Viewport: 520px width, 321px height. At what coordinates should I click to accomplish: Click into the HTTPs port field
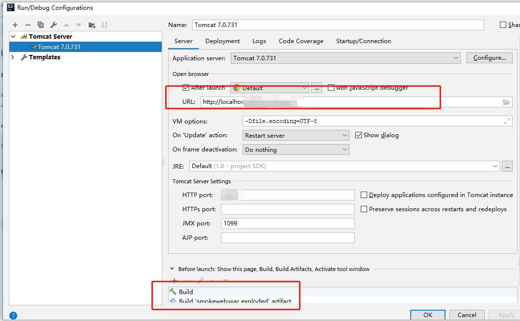click(x=288, y=209)
